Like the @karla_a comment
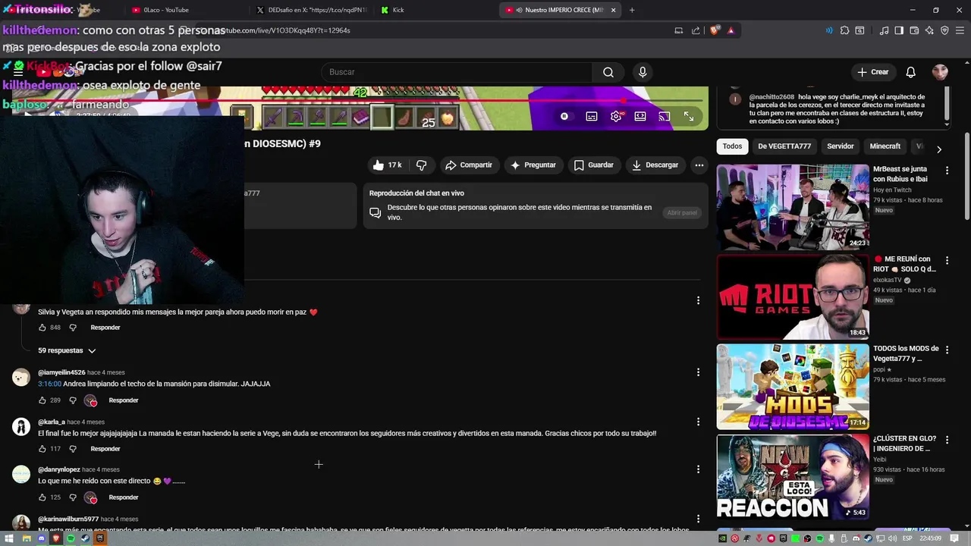971x546 pixels. point(42,449)
